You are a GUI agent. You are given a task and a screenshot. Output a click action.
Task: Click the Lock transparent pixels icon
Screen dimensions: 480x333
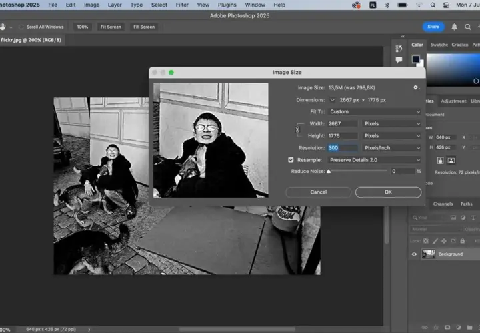pos(426,241)
